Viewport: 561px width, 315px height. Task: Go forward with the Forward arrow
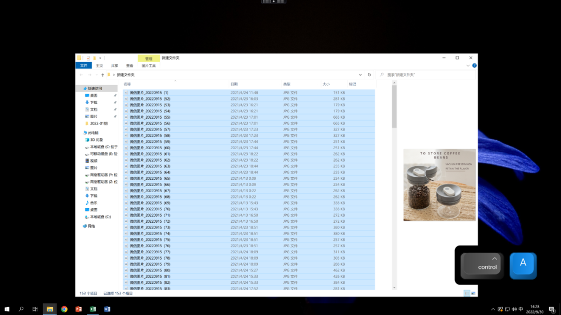(89, 75)
